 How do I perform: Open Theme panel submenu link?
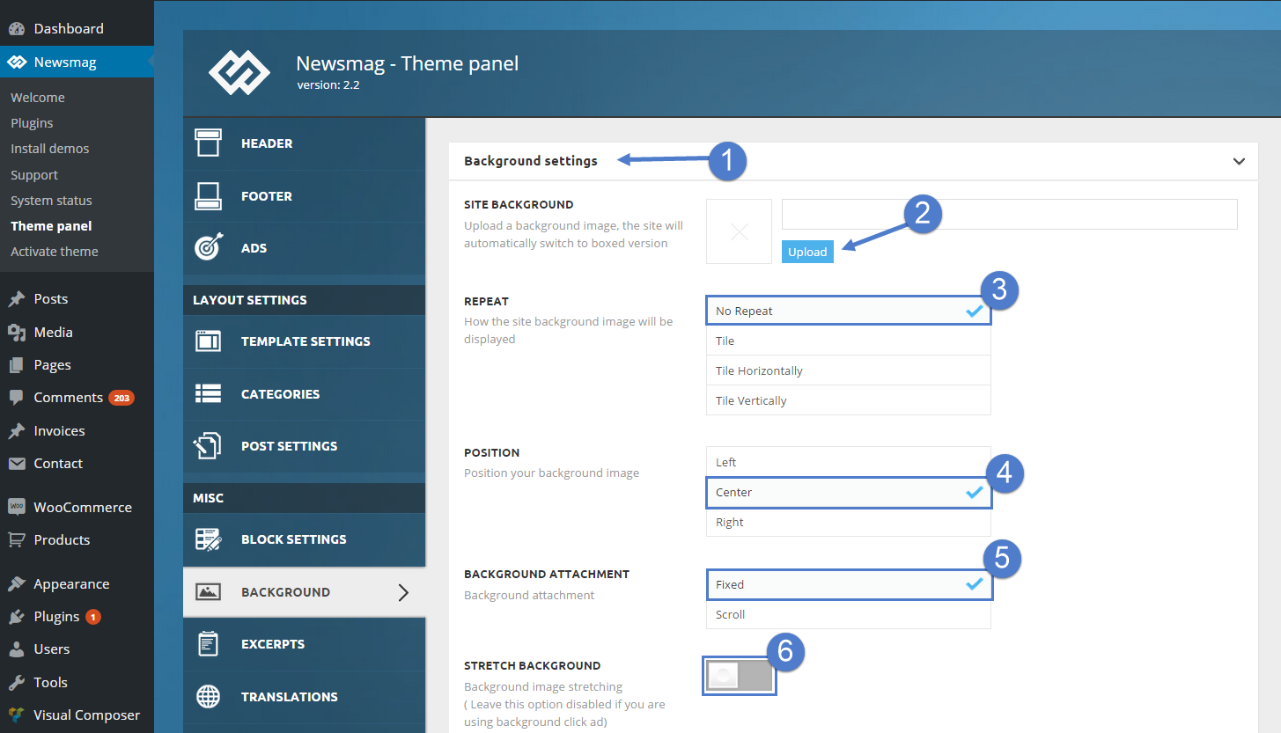point(51,226)
